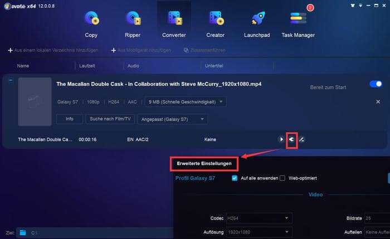Enable the 'Web-optimiert' checkbox
The image size is (390, 239).
282,178
